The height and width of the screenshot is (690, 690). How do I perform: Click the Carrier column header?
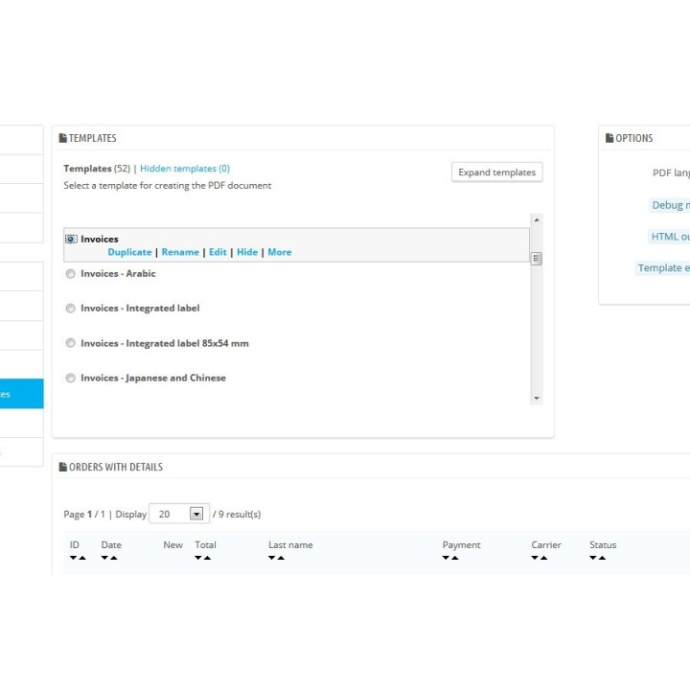click(x=545, y=544)
